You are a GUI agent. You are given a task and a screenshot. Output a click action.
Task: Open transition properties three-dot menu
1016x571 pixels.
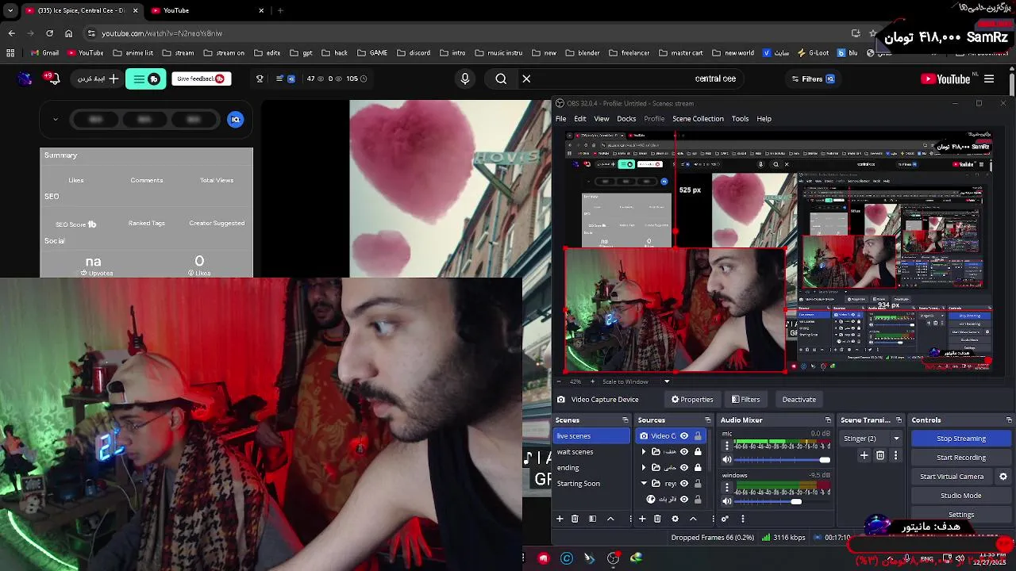click(x=895, y=455)
